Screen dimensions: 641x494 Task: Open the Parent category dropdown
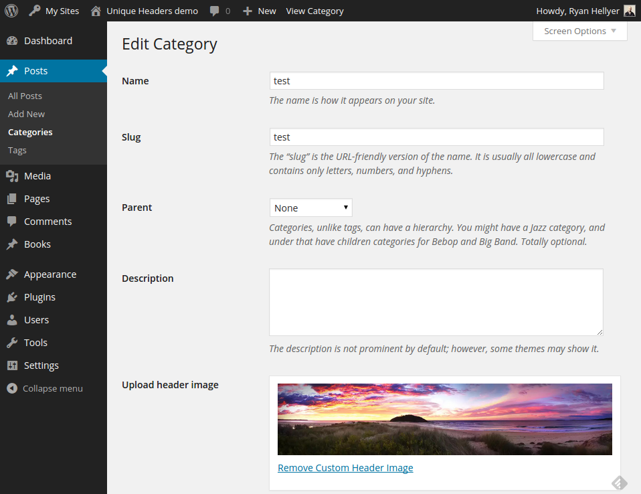coord(310,208)
